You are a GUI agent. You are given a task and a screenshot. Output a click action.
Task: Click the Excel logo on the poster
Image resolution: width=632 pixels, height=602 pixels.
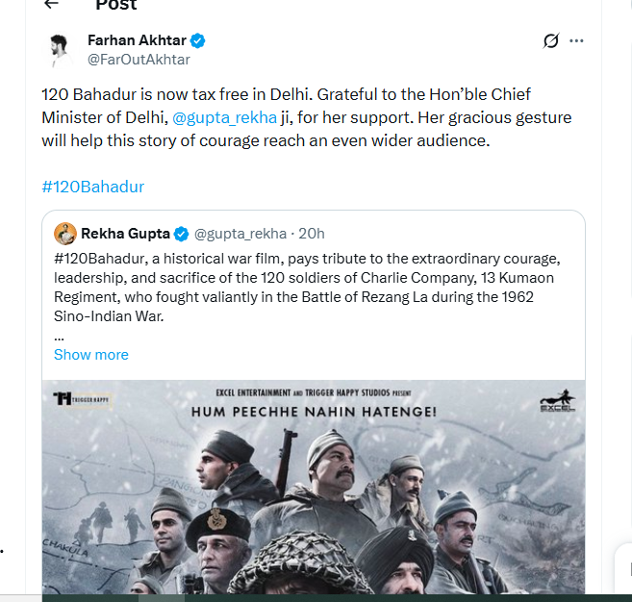557,403
